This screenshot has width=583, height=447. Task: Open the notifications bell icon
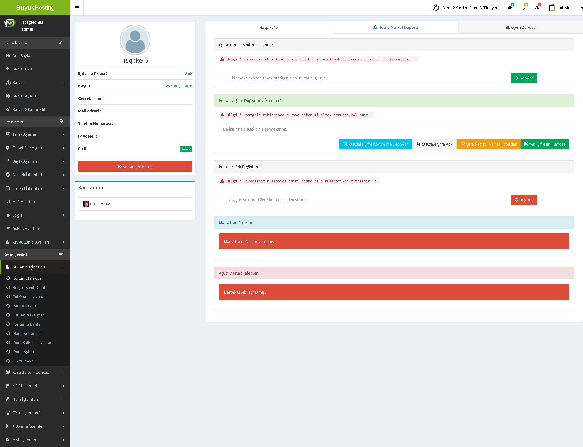(523, 8)
